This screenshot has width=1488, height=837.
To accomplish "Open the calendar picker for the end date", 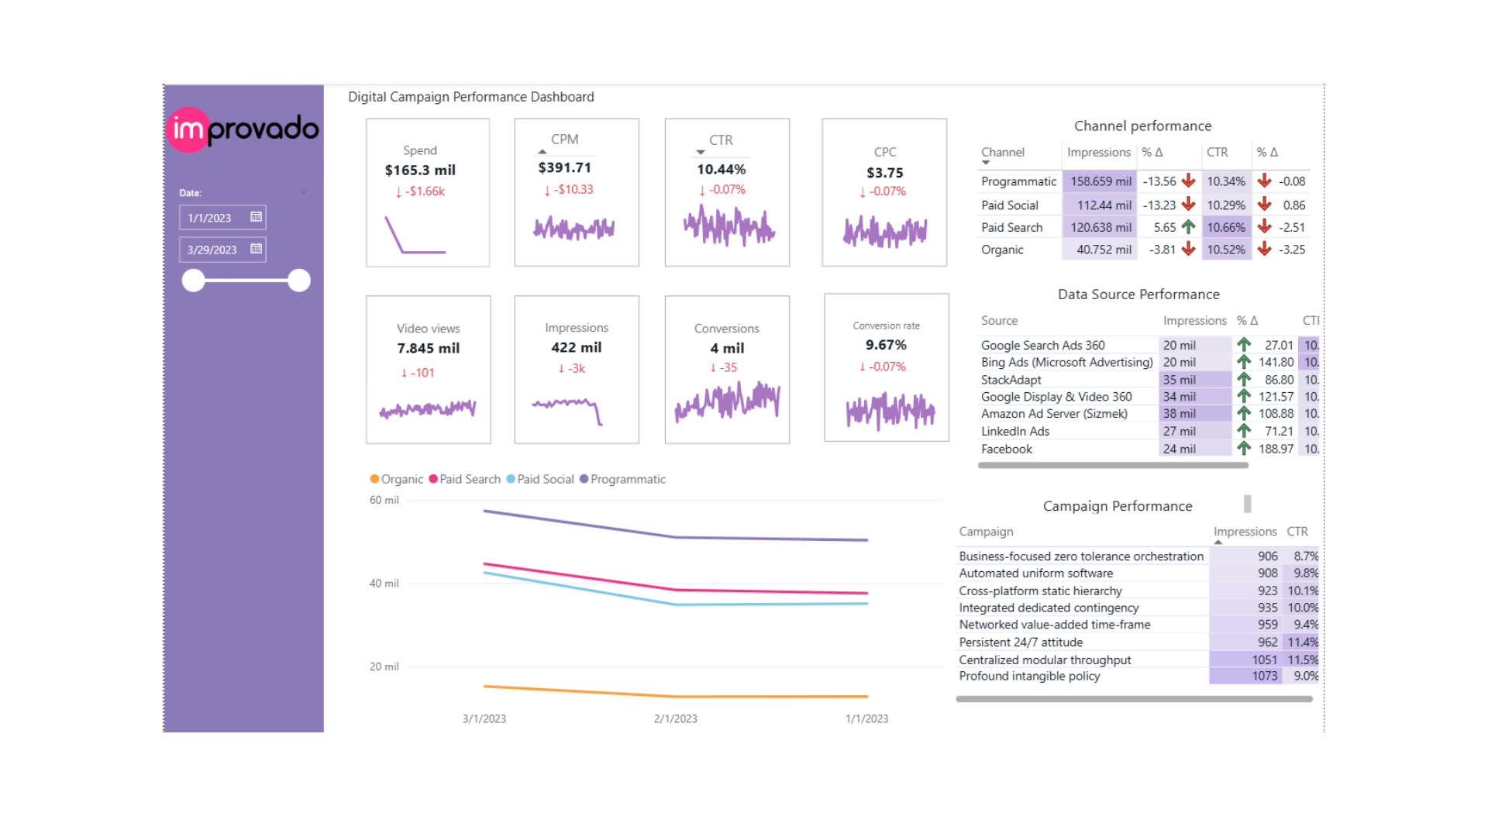I will click(x=257, y=249).
